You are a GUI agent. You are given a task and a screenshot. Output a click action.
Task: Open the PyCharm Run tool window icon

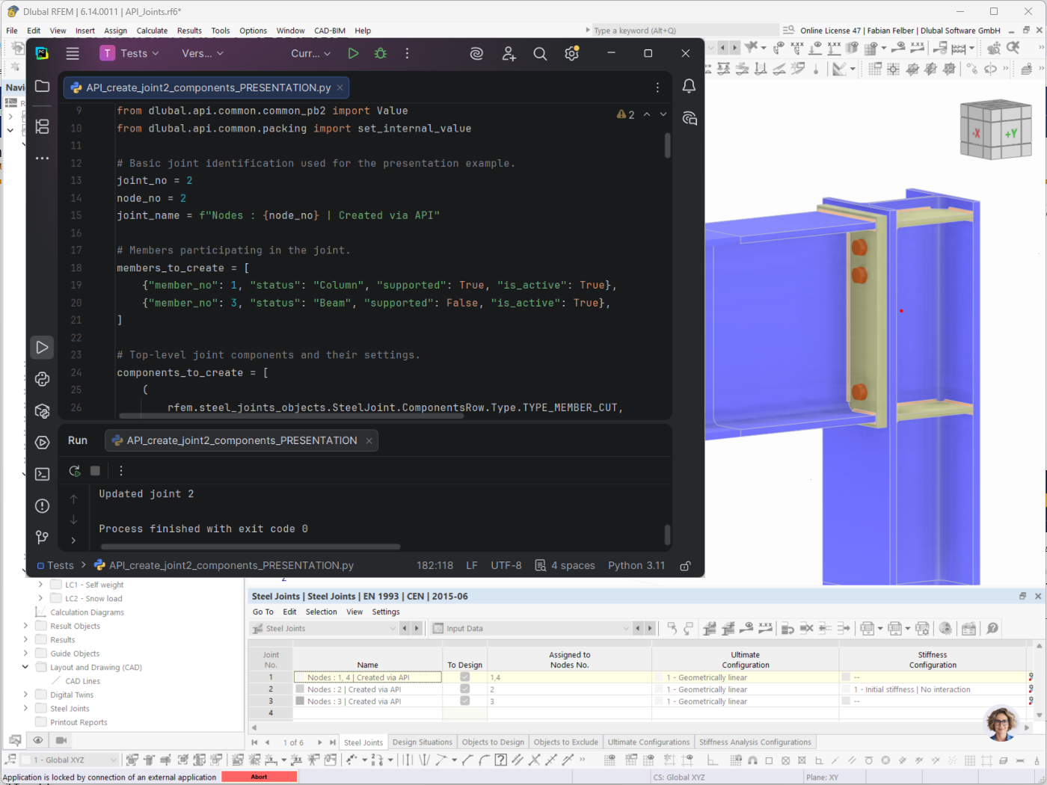(43, 348)
